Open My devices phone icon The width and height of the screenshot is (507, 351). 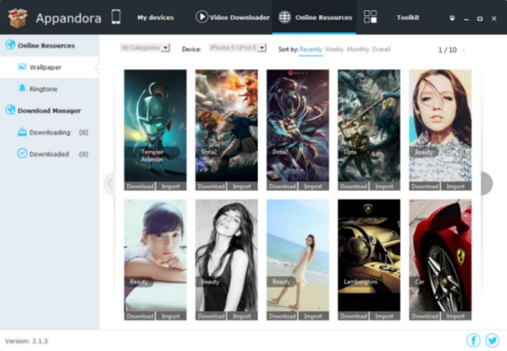(116, 17)
